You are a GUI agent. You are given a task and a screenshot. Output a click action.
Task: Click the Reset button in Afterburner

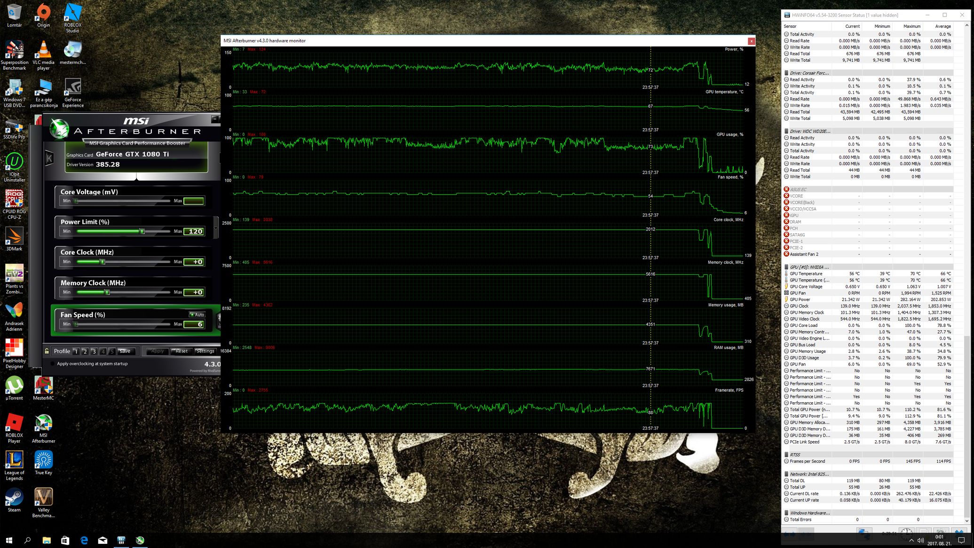(182, 351)
